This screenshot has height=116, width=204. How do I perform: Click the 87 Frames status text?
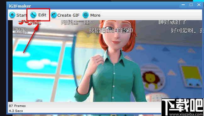tap(17, 106)
